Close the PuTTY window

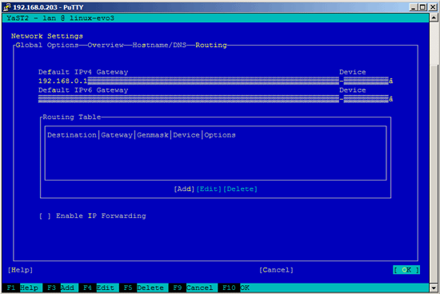point(433,7)
